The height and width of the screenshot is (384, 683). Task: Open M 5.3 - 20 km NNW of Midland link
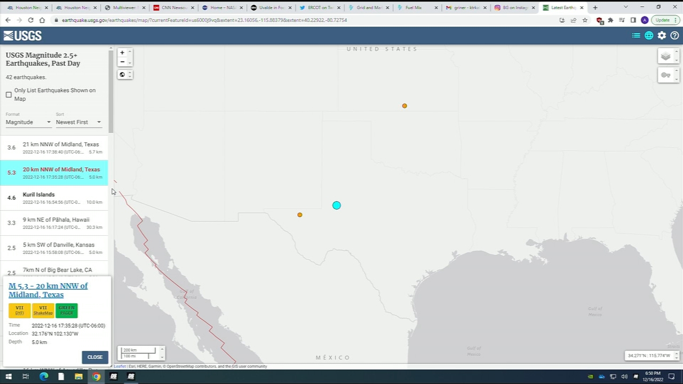48,290
